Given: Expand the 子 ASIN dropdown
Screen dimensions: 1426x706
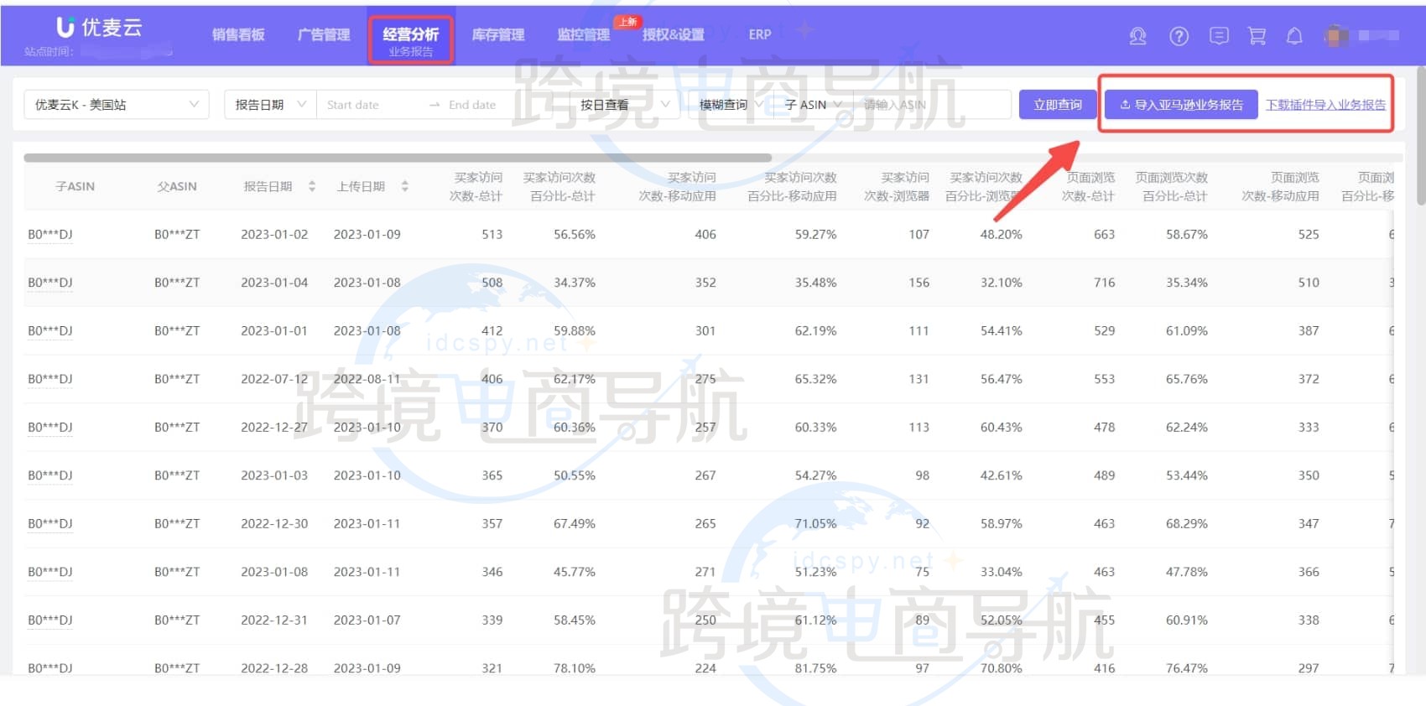Looking at the screenshot, I should coord(813,105).
